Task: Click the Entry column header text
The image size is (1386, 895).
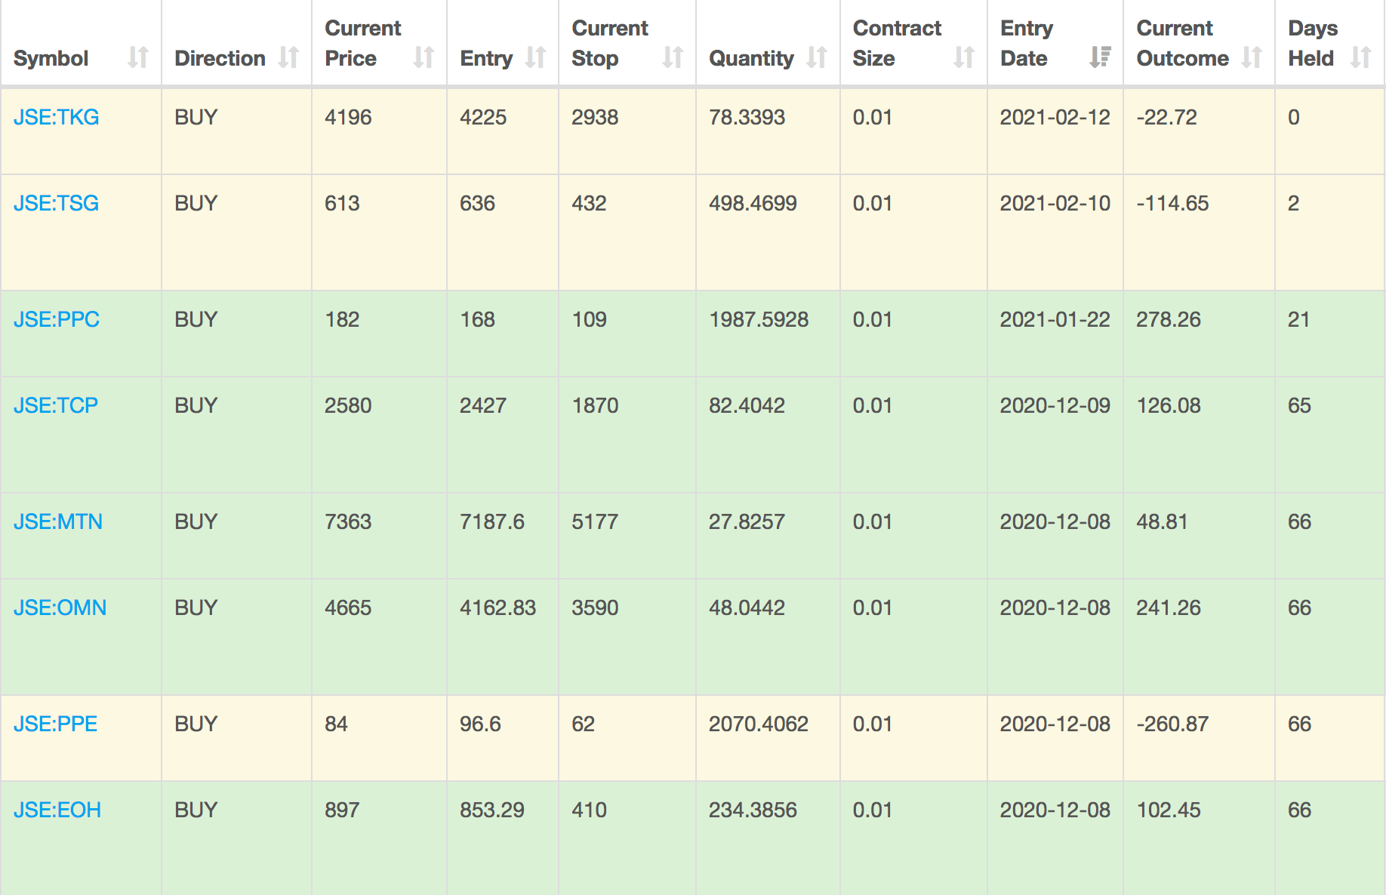Action: [x=486, y=58]
